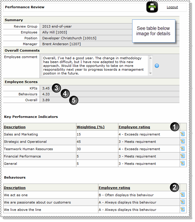Screen dimensions: 195x222
Task: Click the info icon beside employee comment
Action: (x=157, y=66)
